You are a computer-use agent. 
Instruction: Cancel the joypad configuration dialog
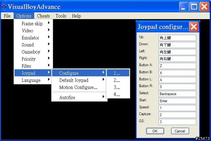point(180,131)
